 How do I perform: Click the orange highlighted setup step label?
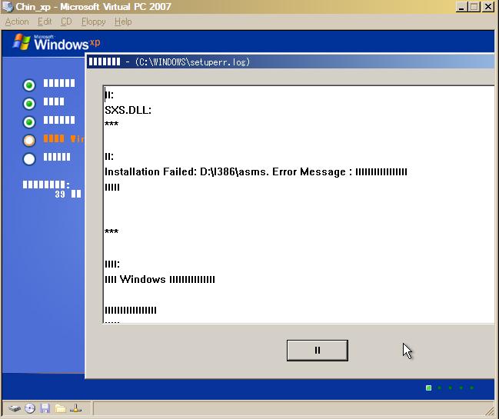pos(64,138)
